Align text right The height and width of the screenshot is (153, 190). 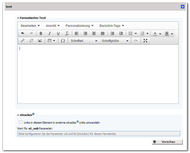point(85,33)
